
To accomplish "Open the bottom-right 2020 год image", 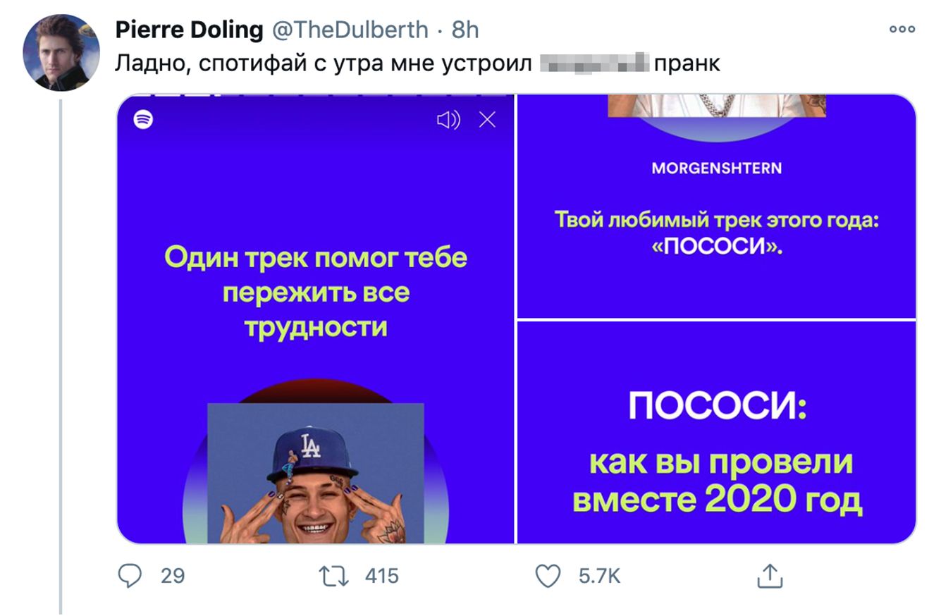I will [717, 432].
